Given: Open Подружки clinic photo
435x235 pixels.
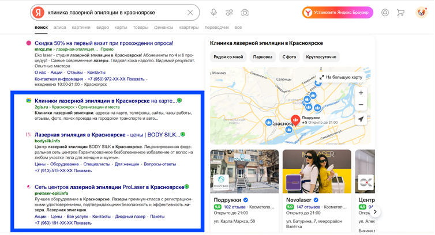Looking at the screenshot, I should 245,172.
